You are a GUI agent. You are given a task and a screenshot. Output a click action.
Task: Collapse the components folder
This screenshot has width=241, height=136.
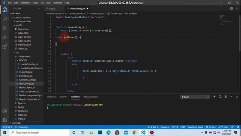24,56
